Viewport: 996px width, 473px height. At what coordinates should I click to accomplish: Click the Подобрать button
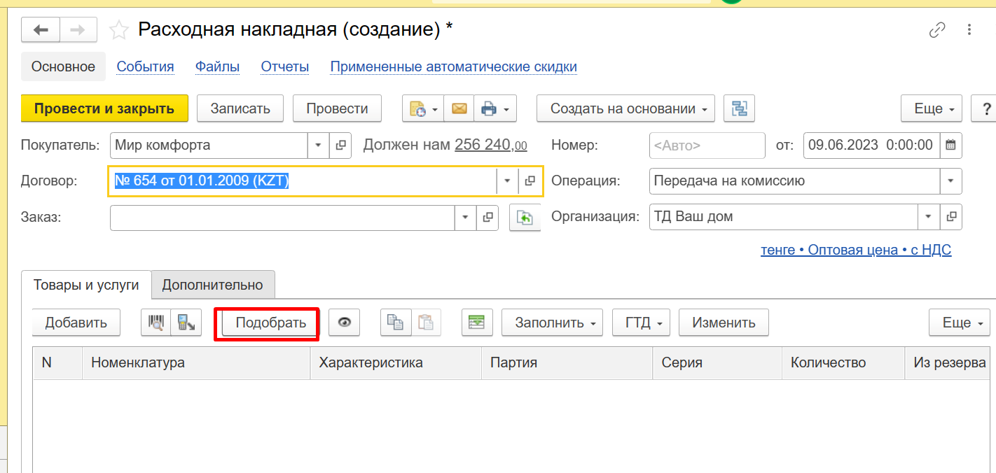pyautogui.click(x=270, y=323)
